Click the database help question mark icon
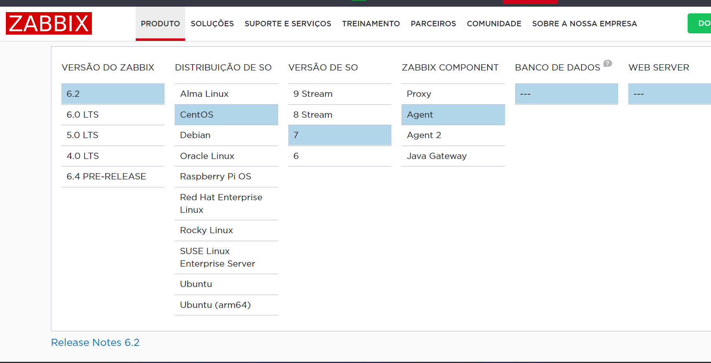This screenshot has height=363, width=711. coord(608,63)
